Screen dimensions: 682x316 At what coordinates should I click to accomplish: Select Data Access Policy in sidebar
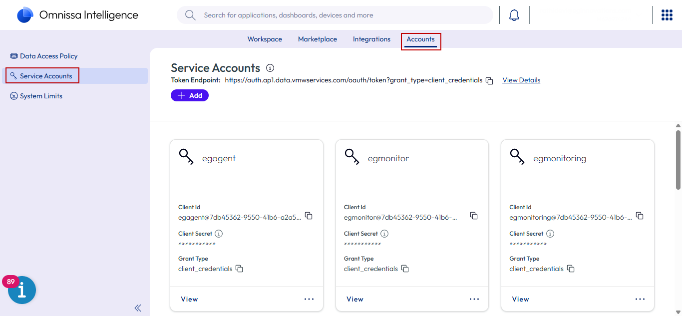pyautogui.click(x=48, y=56)
